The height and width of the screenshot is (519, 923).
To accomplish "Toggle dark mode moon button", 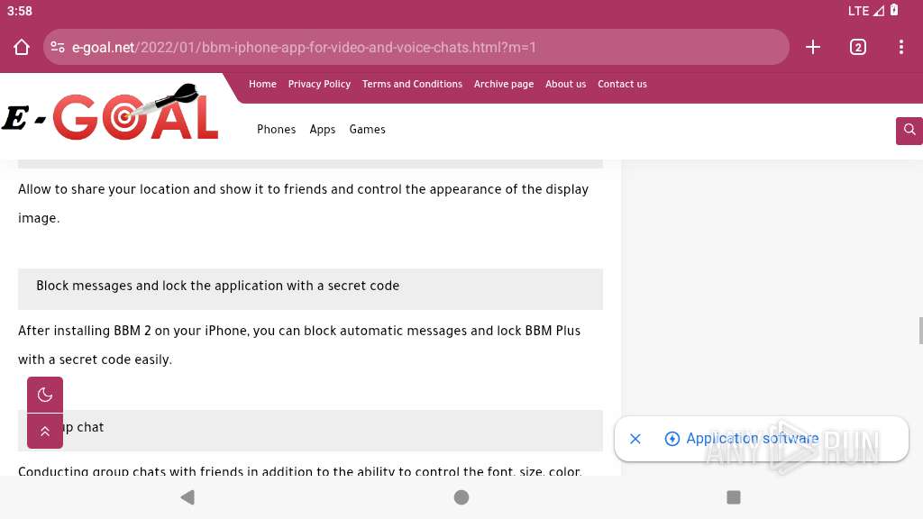I will (45, 395).
